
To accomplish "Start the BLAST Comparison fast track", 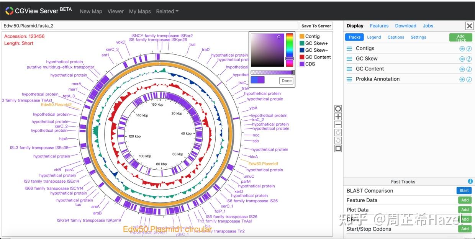I will 464,190.
